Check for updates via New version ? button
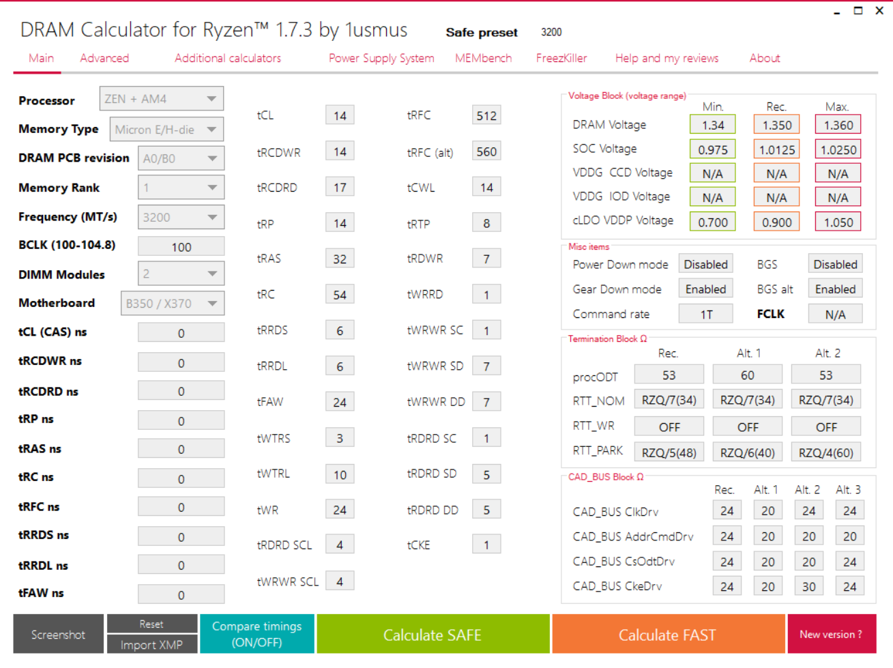The image size is (893, 668). [x=832, y=635]
